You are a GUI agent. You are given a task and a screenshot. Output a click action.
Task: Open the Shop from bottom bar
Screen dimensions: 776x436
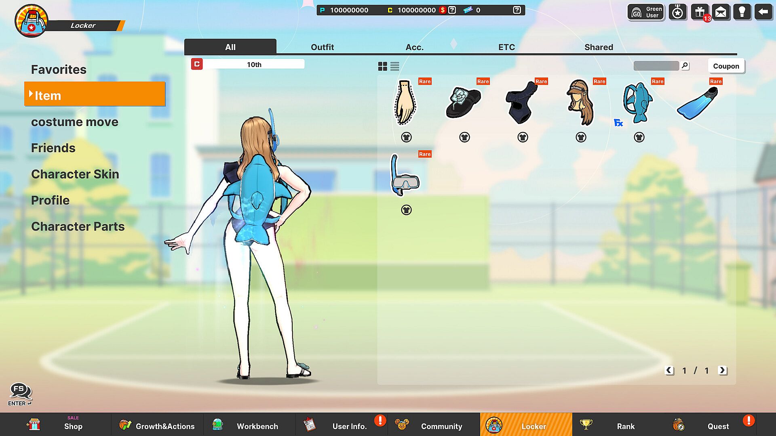(x=73, y=426)
